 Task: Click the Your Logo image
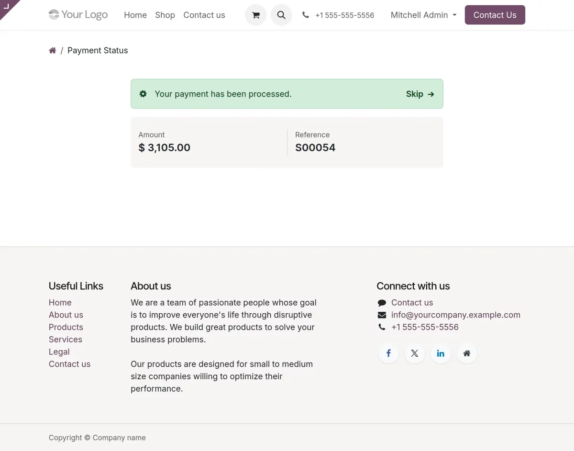coord(78,14)
